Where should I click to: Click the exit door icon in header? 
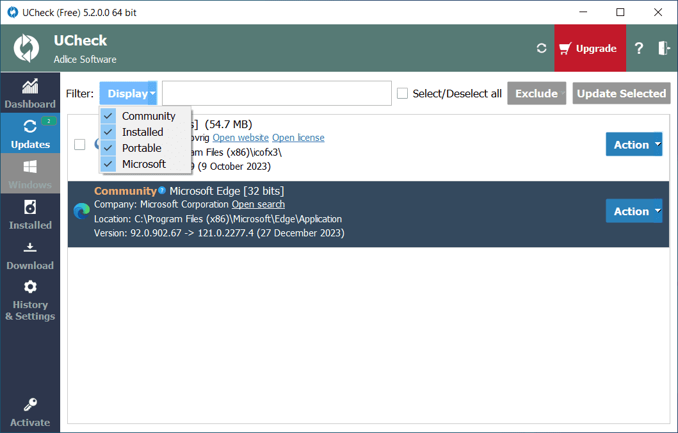[x=664, y=48]
